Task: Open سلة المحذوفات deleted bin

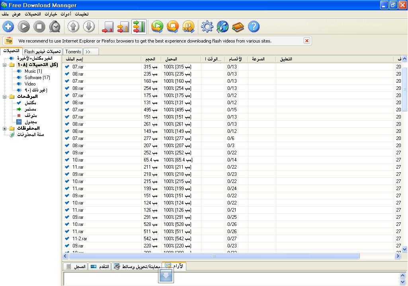Action: 30,134
